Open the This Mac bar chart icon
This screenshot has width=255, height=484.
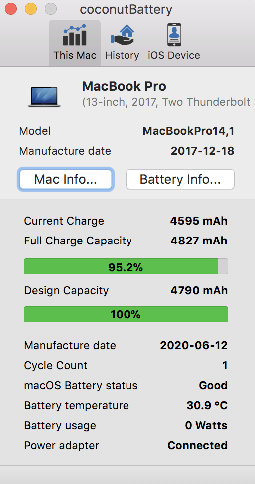[x=75, y=35]
